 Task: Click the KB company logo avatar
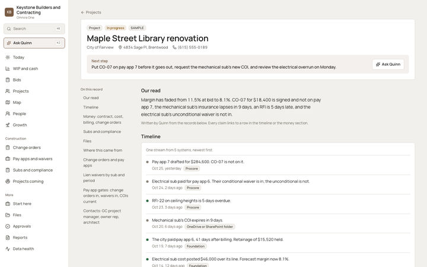(x=9, y=12)
